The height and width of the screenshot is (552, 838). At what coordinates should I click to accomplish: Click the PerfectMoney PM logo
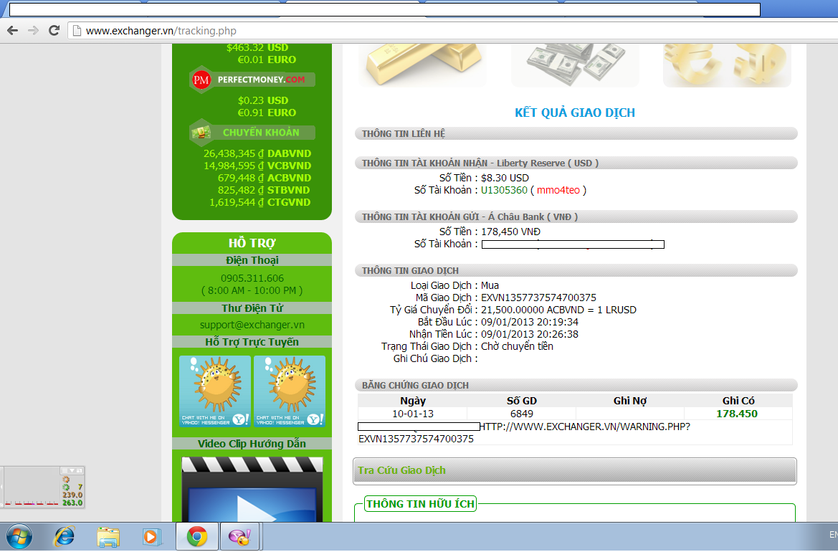(201, 80)
